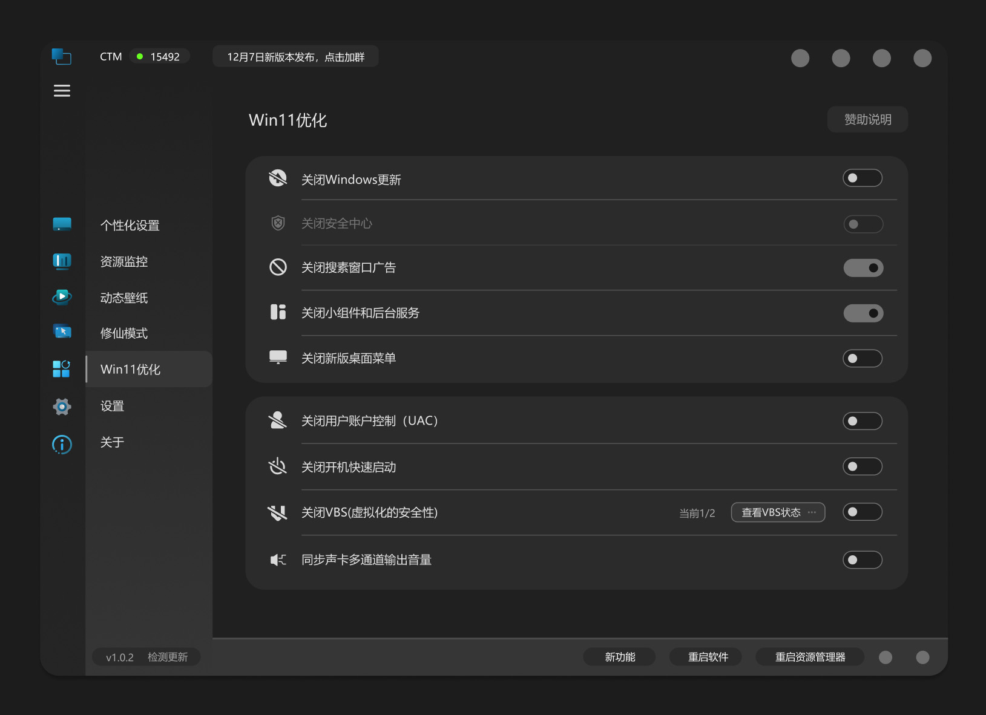Screen dimensions: 986x715
Task: Select 资源监控 in the sidebar menu
Action: tap(124, 261)
